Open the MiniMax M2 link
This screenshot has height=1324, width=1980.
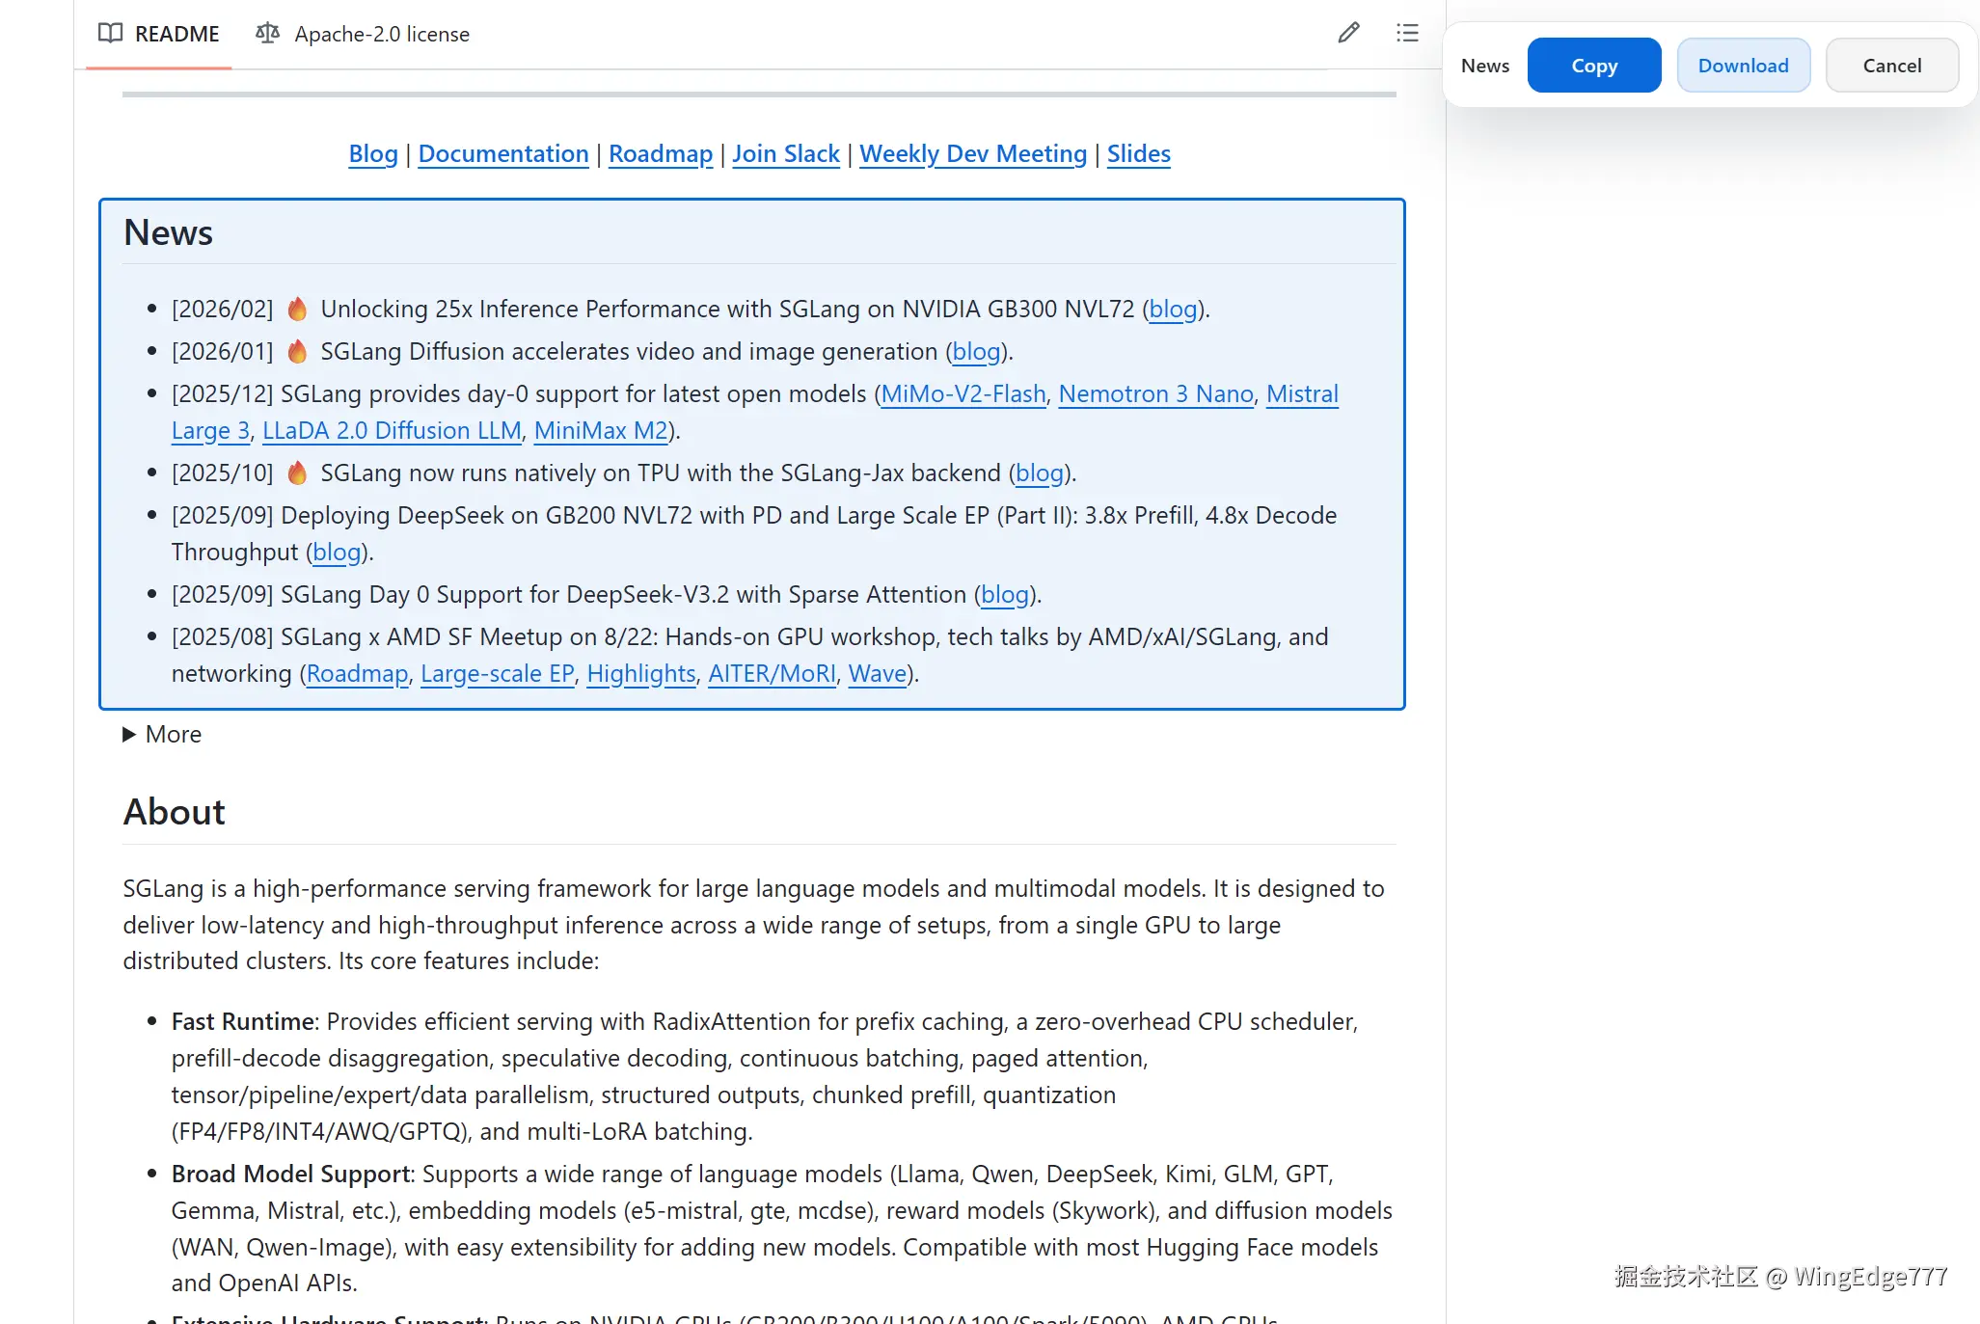(x=601, y=430)
